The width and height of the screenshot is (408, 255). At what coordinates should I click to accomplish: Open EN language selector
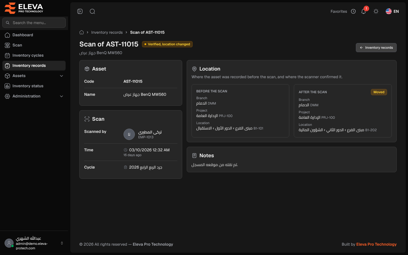[x=392, y=11]
